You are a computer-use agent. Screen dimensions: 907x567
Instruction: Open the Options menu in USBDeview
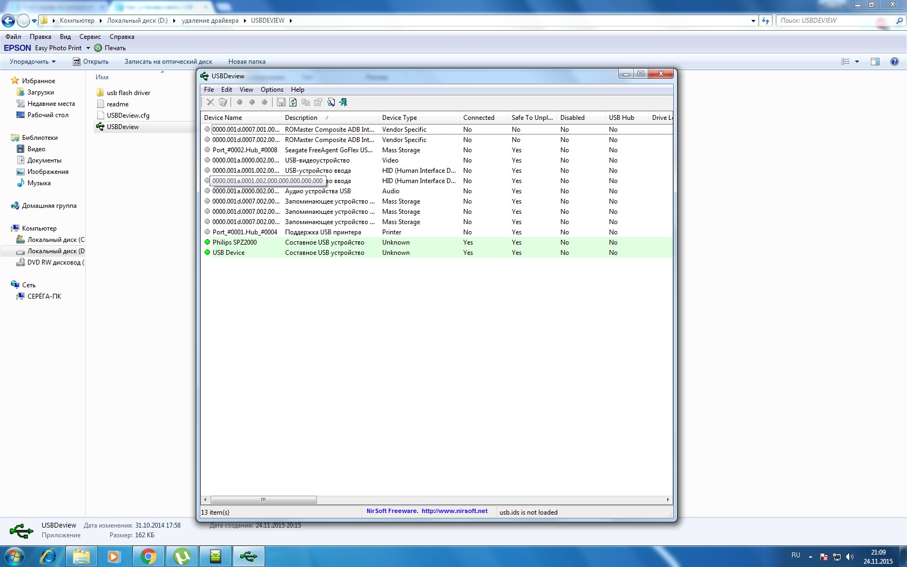(x=272, y=90)
